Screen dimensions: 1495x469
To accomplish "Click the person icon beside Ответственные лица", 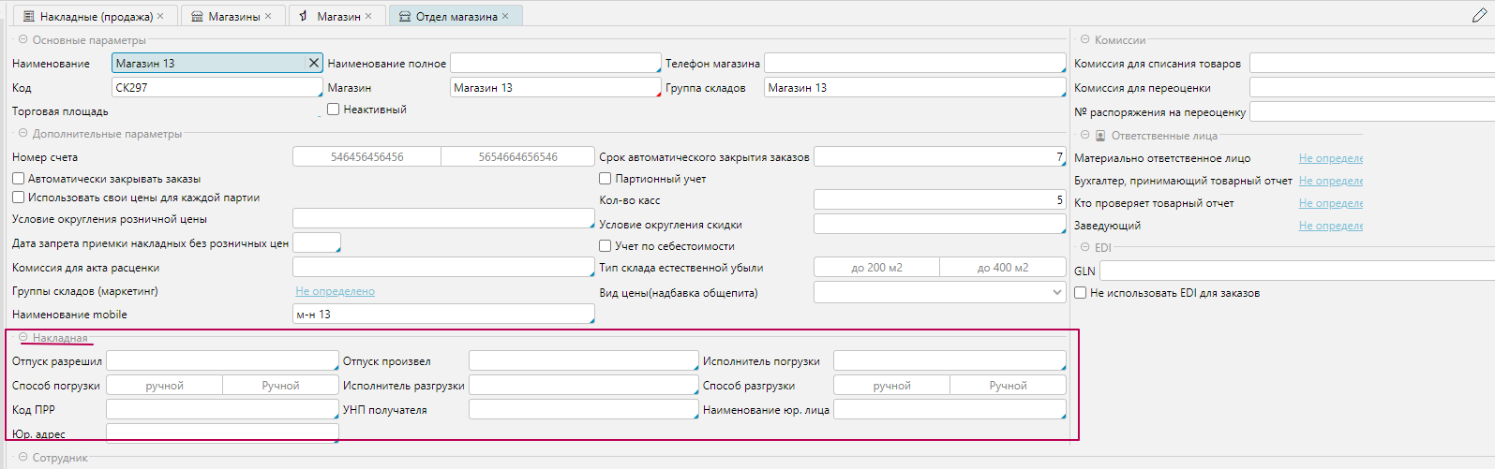I will pyautogui.click(x=1100, y=136).
